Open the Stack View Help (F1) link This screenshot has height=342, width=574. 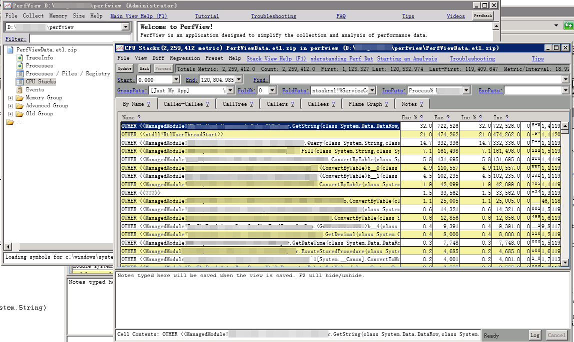pos(276,58)
